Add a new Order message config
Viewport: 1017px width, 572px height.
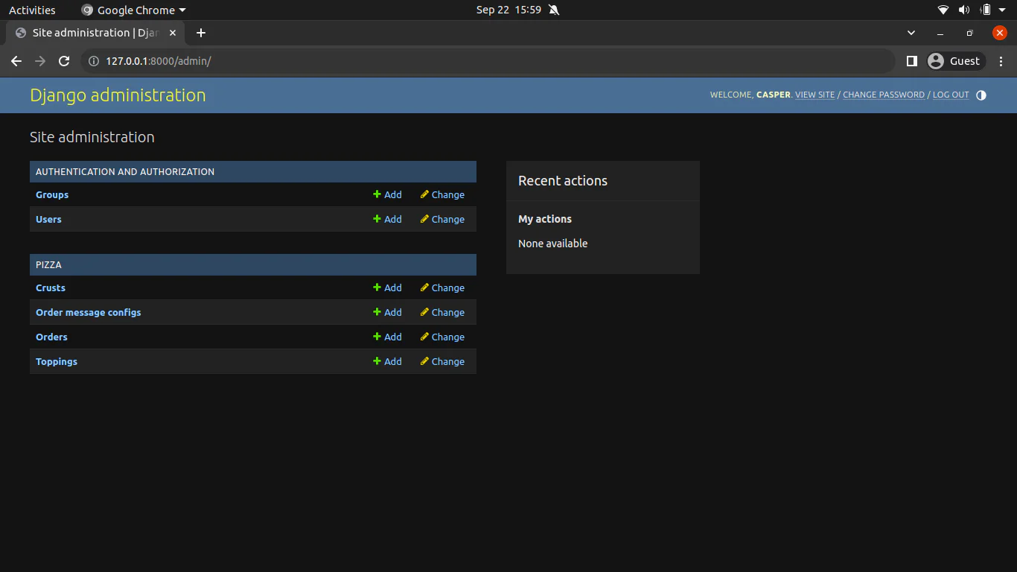coord(387,313)
